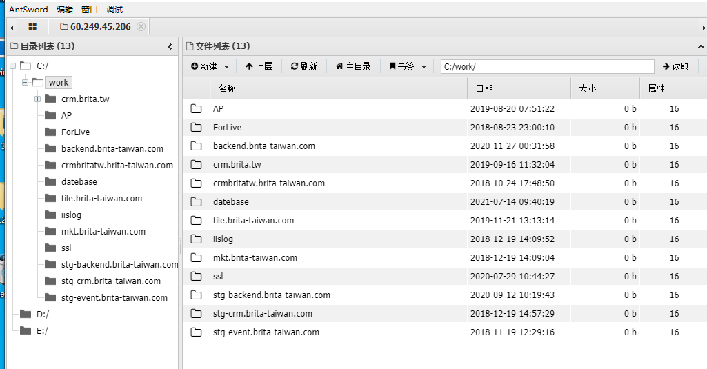Click the datebase row folder icon in file list
Viewport: 707px width, 369px height.
point(196,201)
